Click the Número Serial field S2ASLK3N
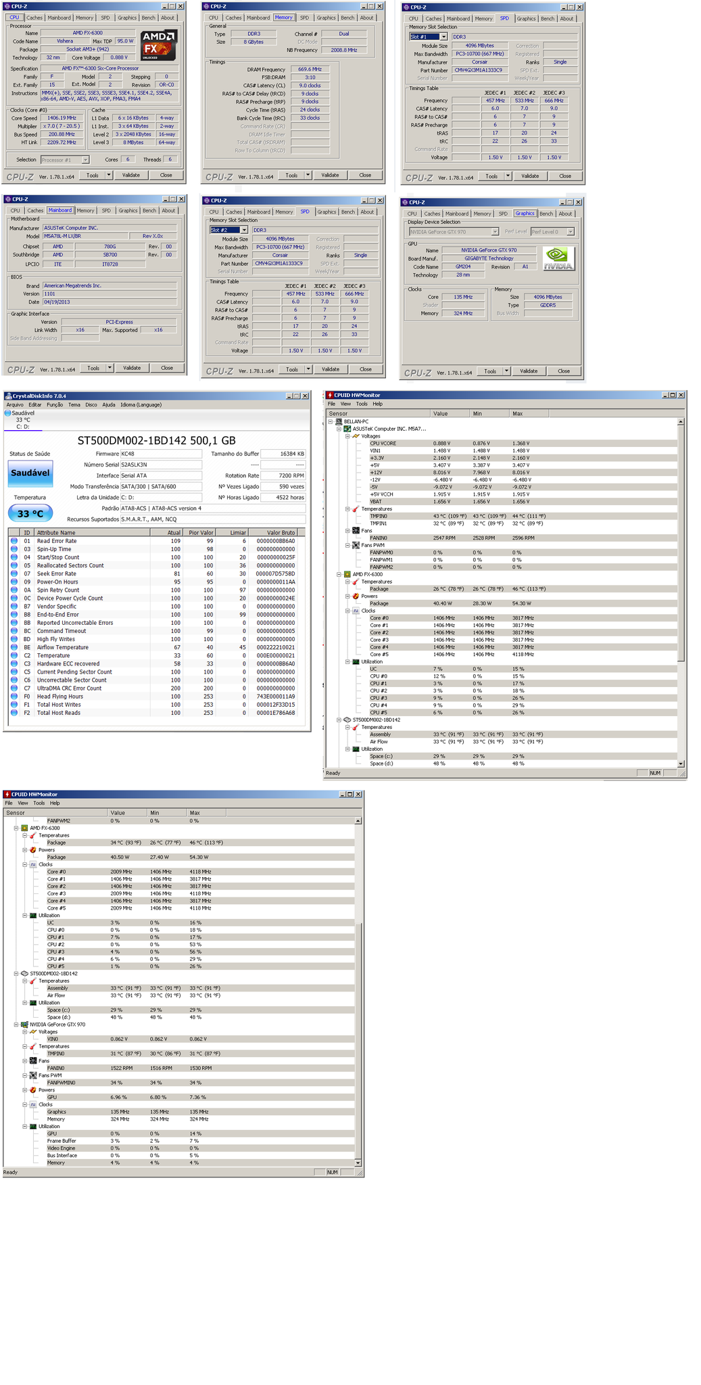 click(x=161, y=465)
